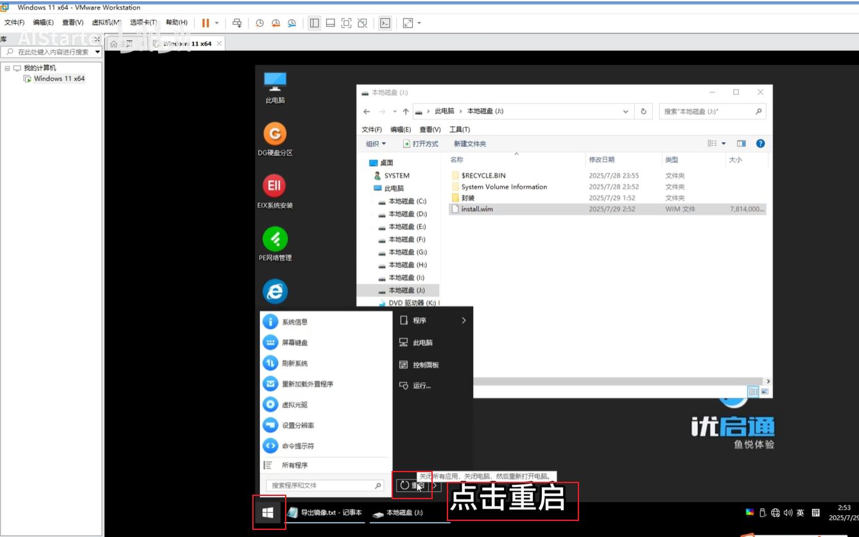Click the 重启 restart button
The image size is (859, 537).
tap(412, 485)
